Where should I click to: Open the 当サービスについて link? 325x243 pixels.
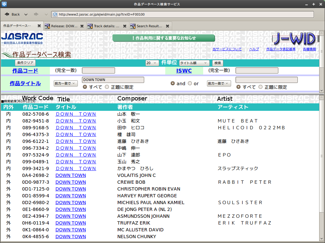pyautogui.click(x=227, y=49)
